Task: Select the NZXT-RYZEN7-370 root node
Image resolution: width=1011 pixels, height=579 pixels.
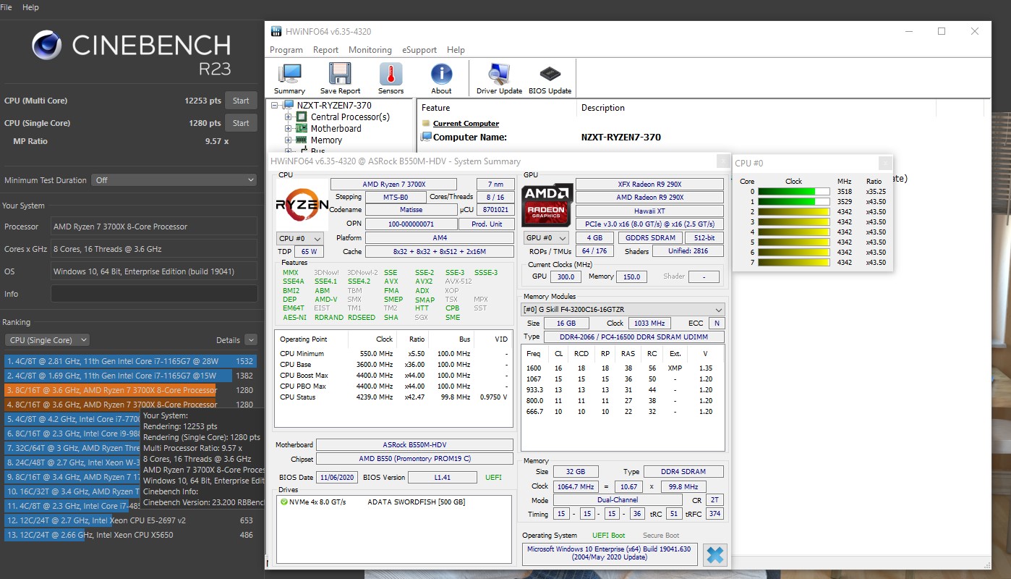Action: (x=333, y=106)
